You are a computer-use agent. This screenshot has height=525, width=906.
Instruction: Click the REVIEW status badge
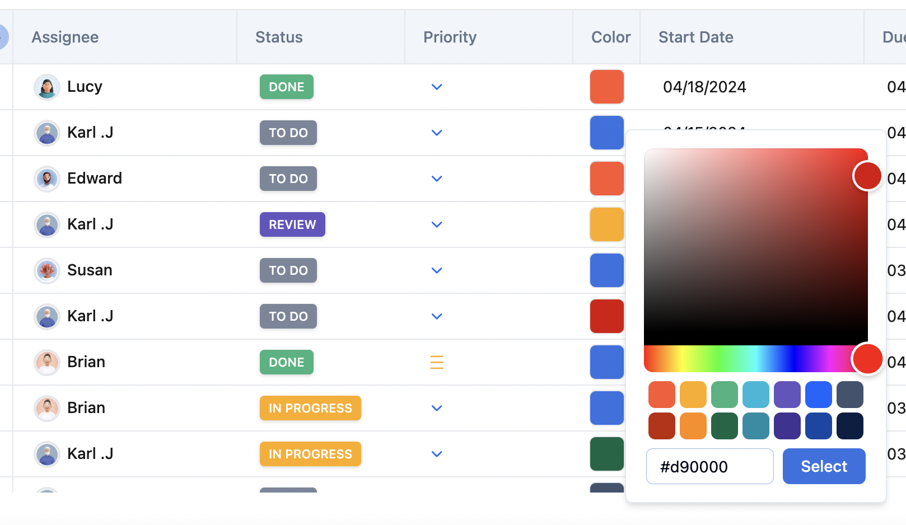tap(292, 224)
